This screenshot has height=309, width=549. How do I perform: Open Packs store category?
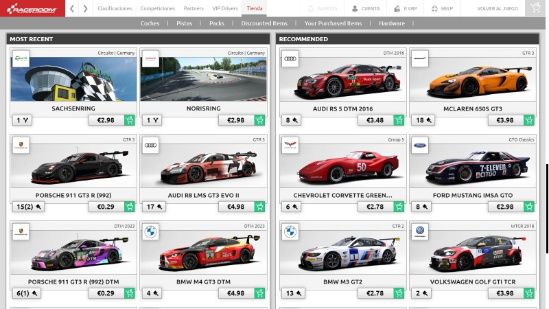click(x=217, y=23)
